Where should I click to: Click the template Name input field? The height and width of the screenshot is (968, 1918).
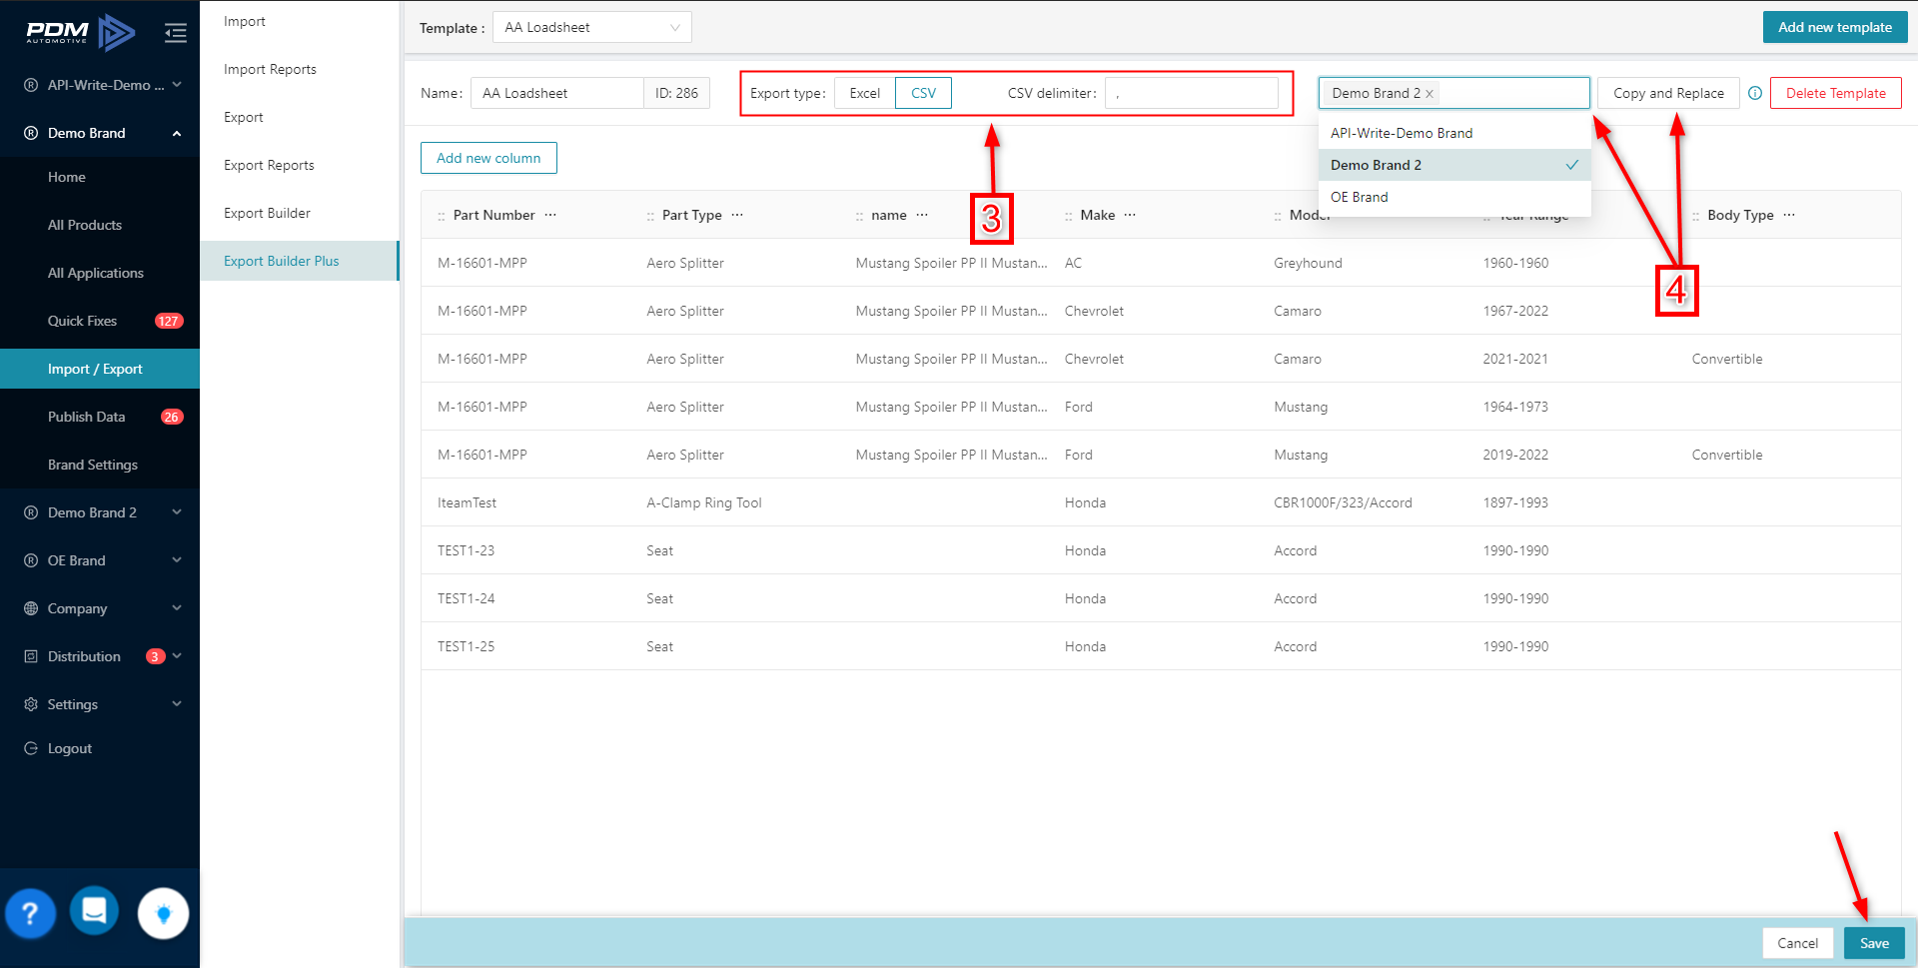[556, 93]
